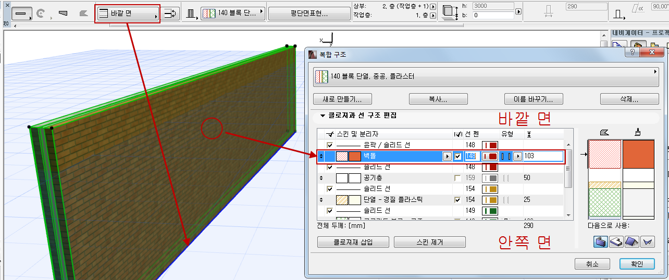This screenshot has height=280, width=669.
Task: Click green pen swatch in pen 149 row
Action: (490, 210)
